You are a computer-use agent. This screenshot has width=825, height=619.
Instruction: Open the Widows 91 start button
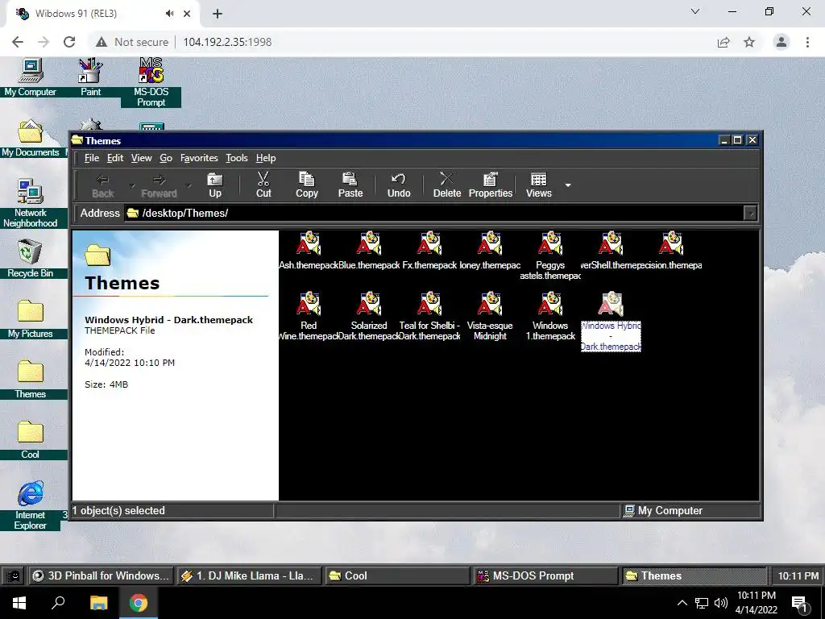point(13,575)
